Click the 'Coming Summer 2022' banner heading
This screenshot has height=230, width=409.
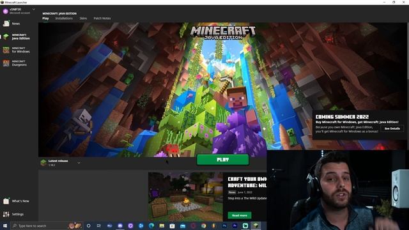coord(342,117)
